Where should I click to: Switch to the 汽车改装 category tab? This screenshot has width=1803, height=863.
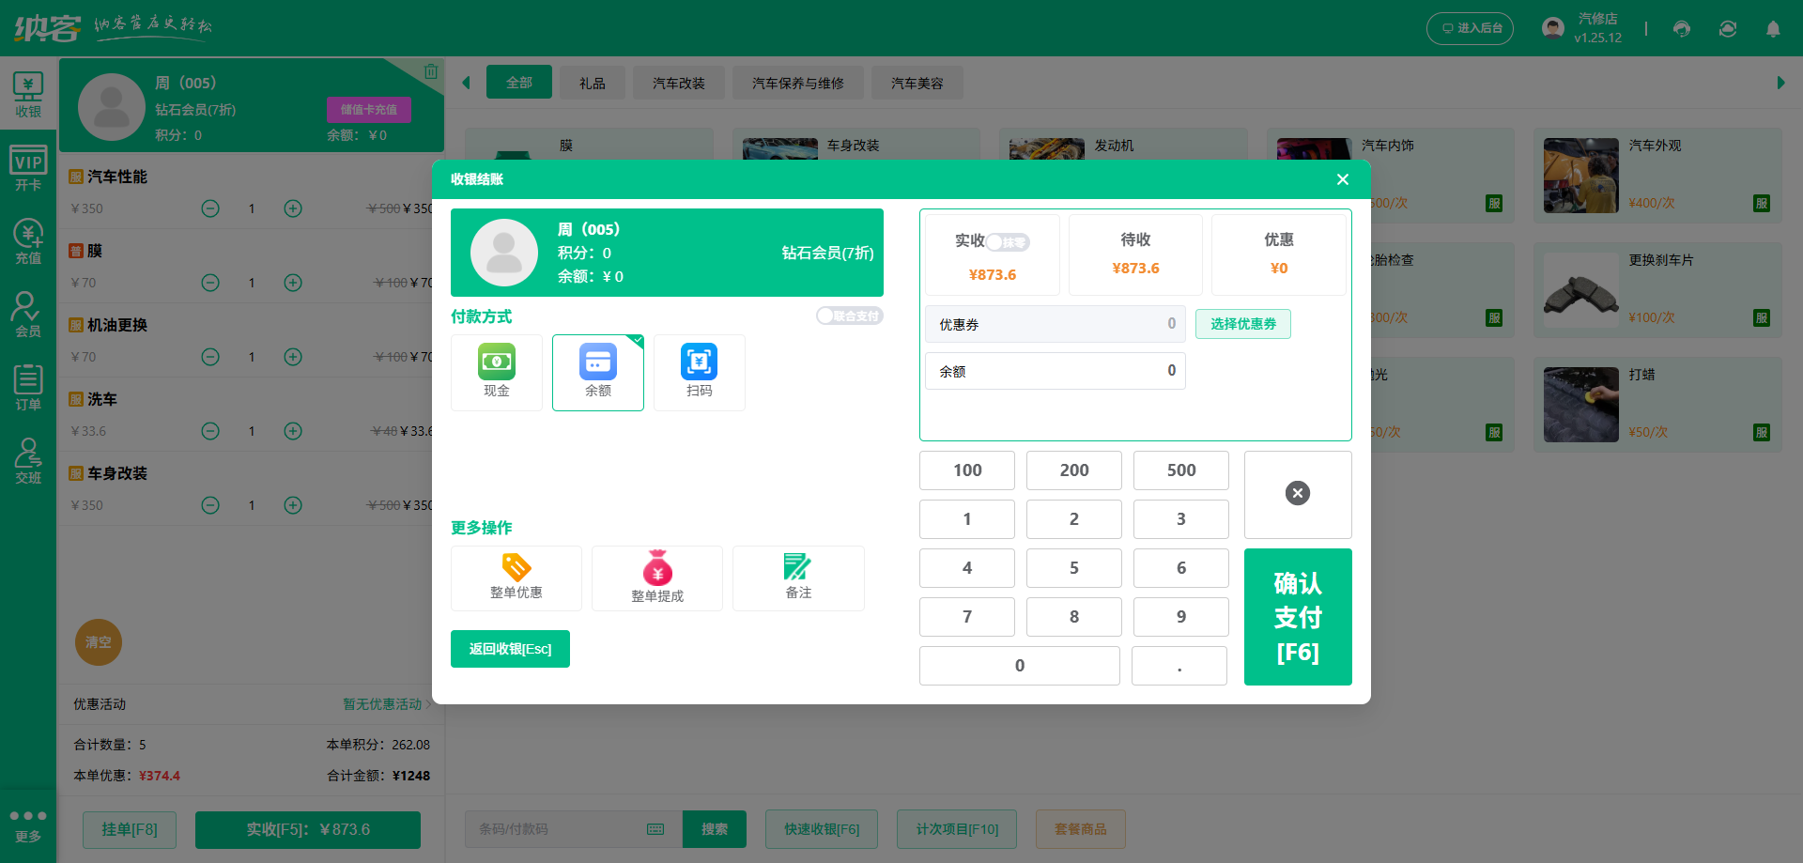tap(678, 83)
